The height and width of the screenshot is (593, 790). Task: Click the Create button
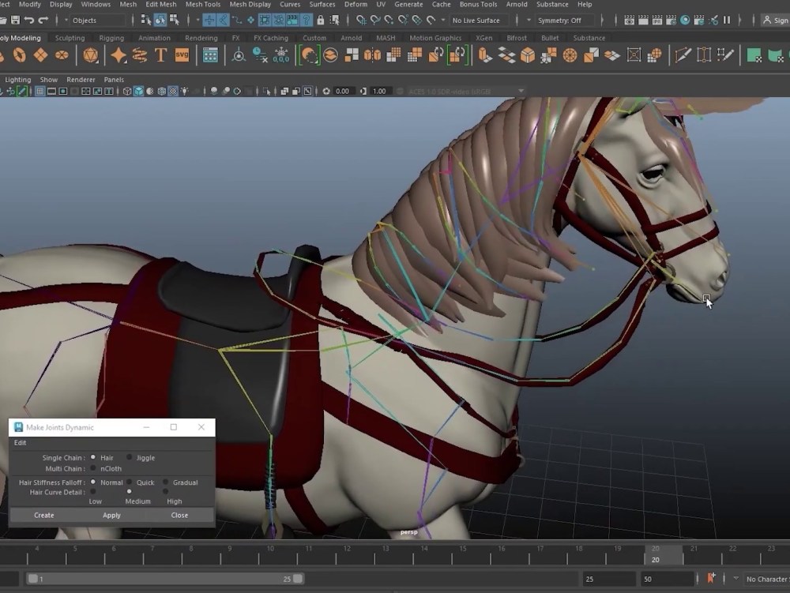pyautogui.click(x=43, y=515)
